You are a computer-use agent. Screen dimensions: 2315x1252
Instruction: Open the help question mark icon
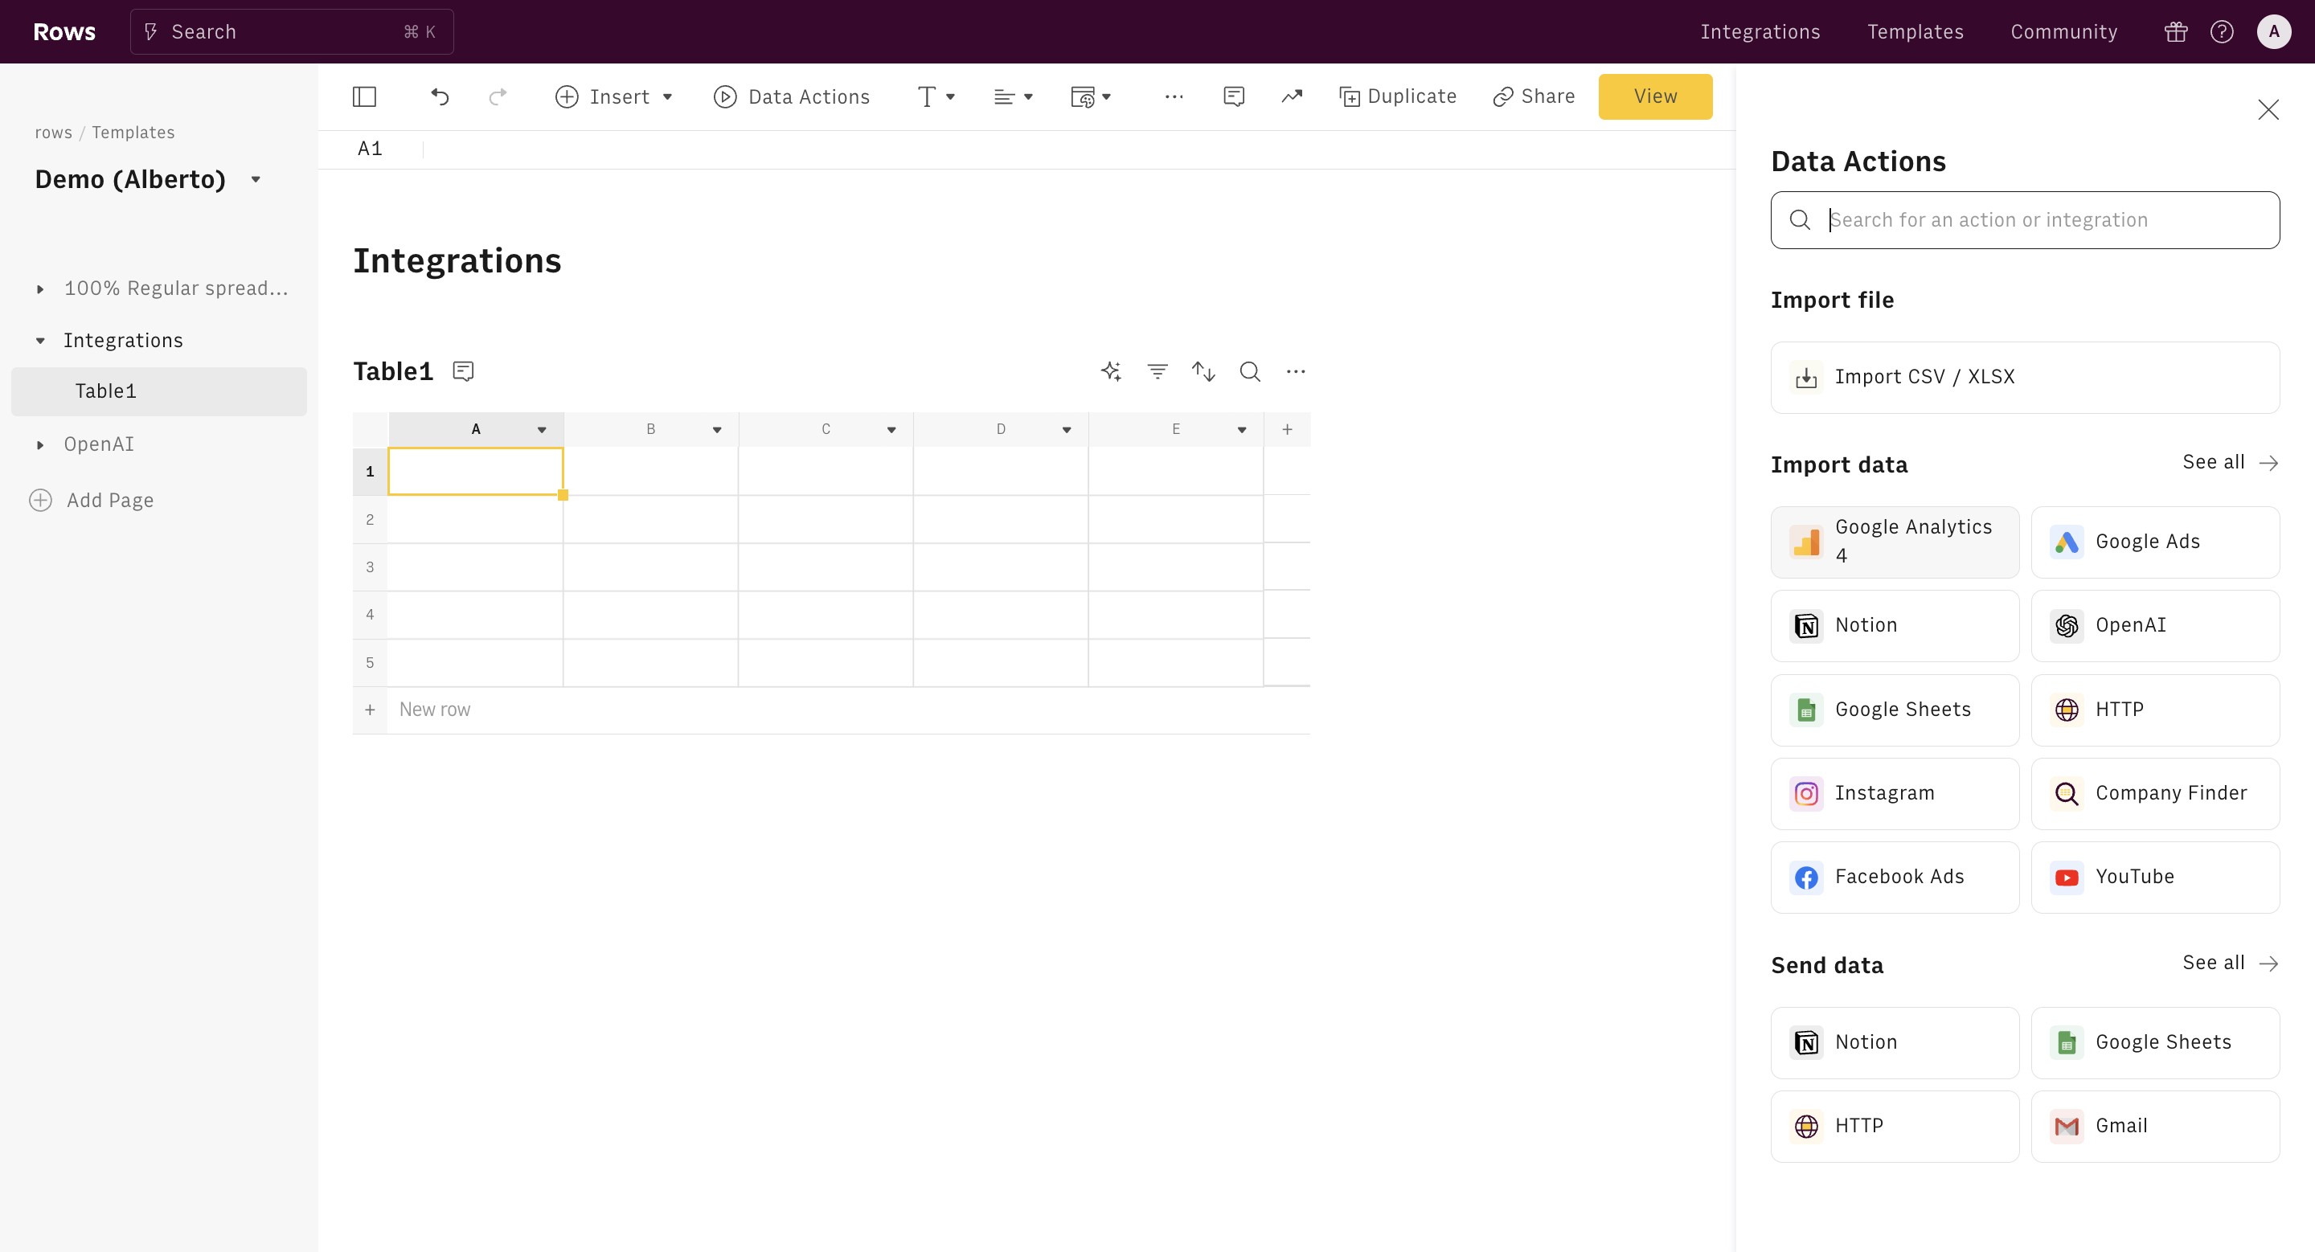point(2222,32)
